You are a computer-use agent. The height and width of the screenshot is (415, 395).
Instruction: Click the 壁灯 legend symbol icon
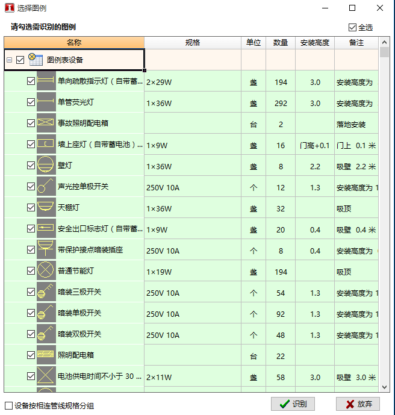point(46,166)
